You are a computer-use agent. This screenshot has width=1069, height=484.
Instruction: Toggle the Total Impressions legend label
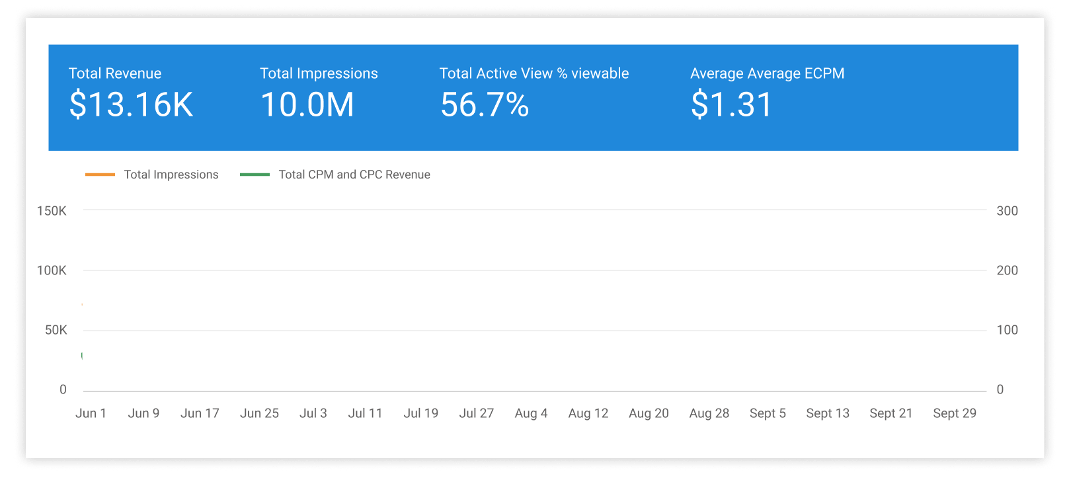point(171,175)
